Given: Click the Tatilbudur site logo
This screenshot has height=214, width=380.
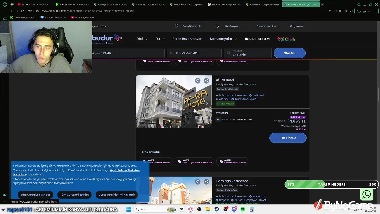Looking at the screenshot, I should pyautogui.click(x=107, y=39).
